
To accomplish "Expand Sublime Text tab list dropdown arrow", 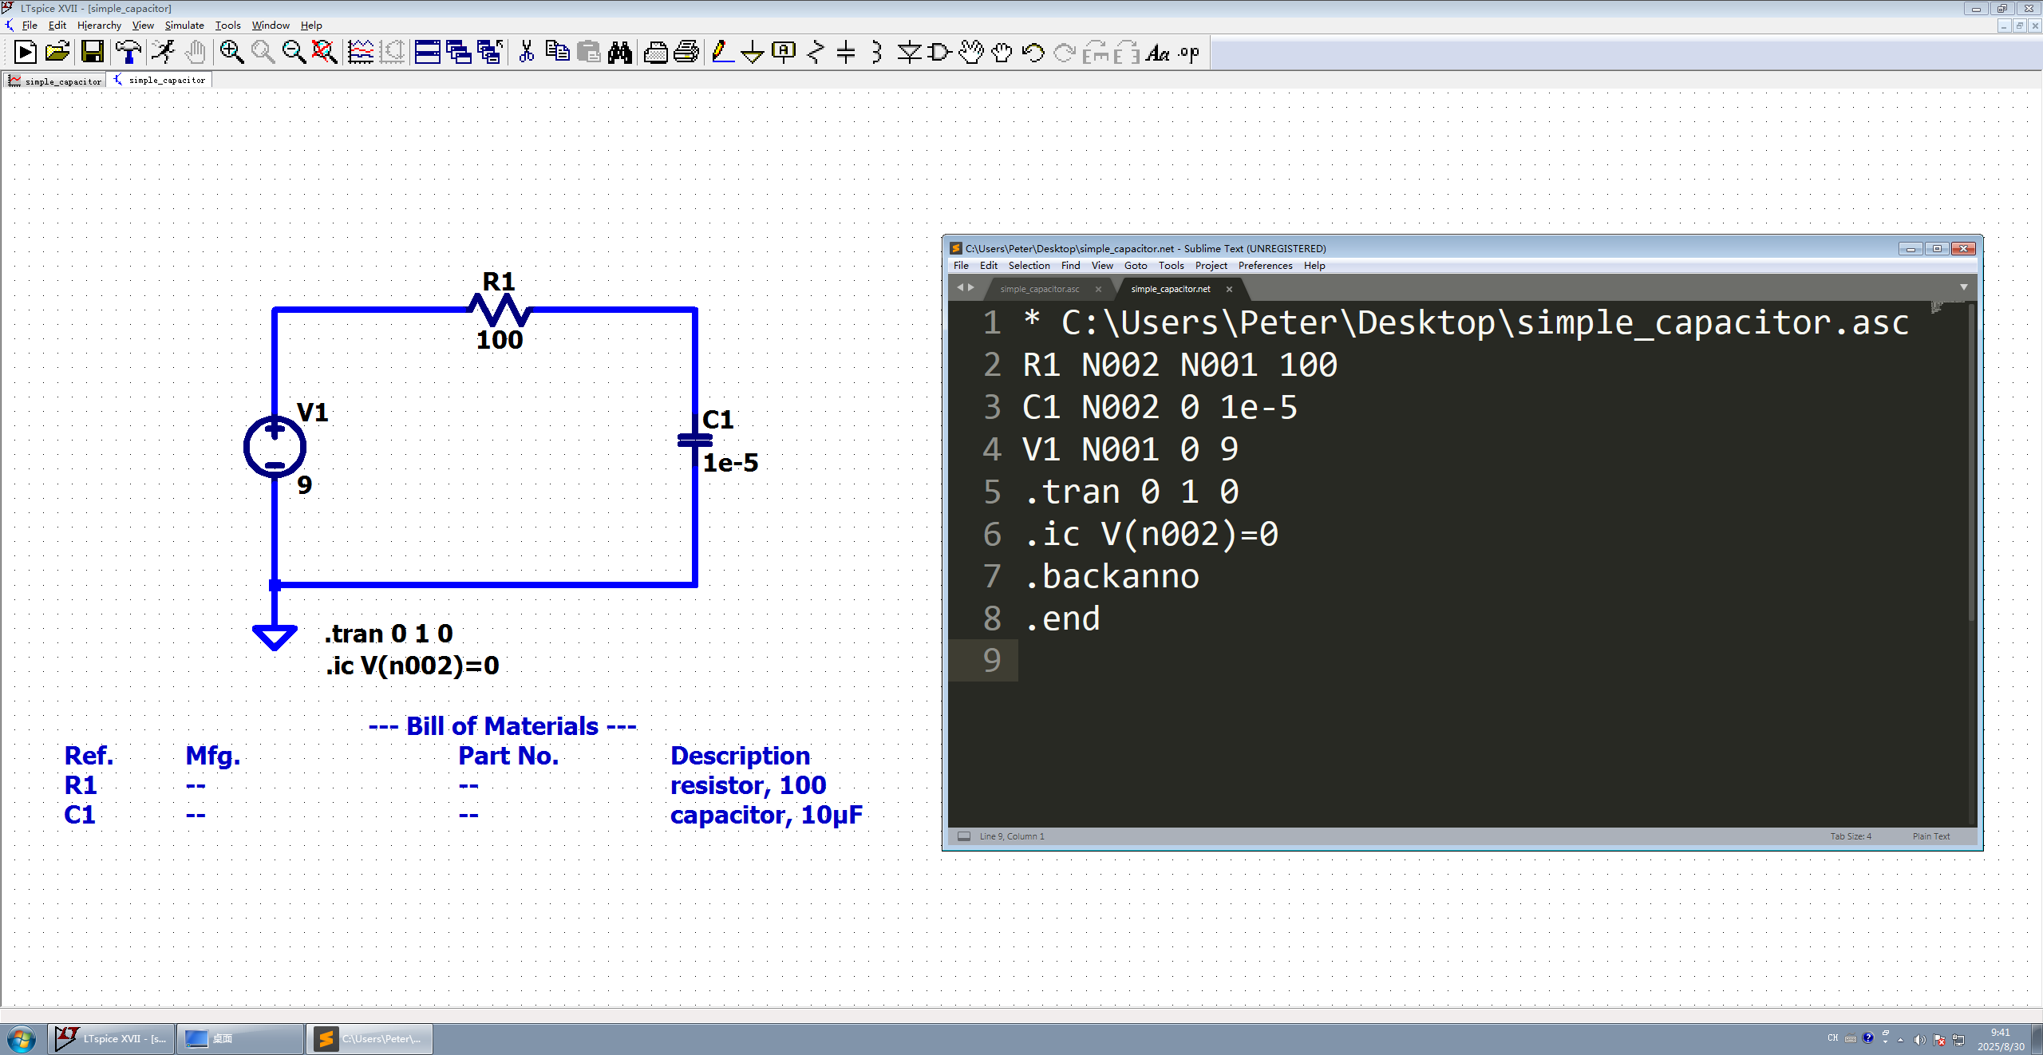I will pyautogui.click(x=1963, y=287).
